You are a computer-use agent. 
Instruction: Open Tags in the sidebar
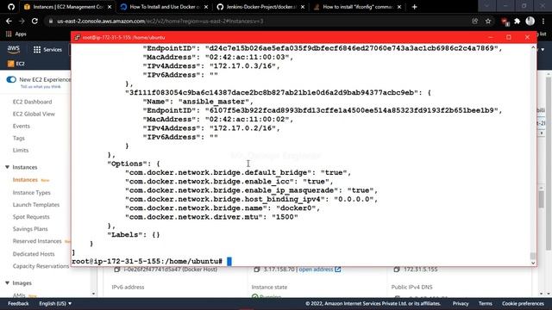[19, 138]
